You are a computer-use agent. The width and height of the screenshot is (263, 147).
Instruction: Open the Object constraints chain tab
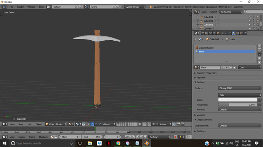222,33
